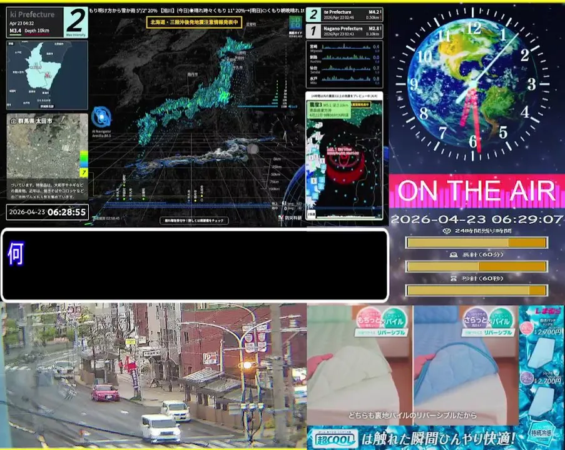Click the number 9 on the earth clock
Viewport: 565px width, 450px height.
pos(414,84)
